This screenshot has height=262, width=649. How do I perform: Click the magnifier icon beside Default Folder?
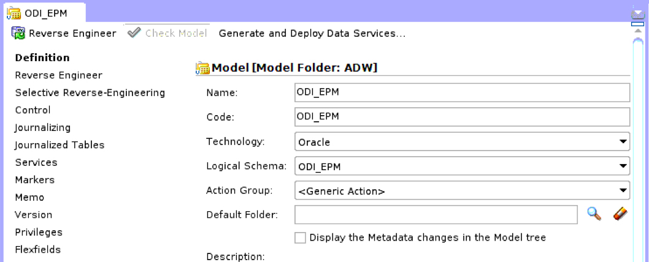(593, 214)
